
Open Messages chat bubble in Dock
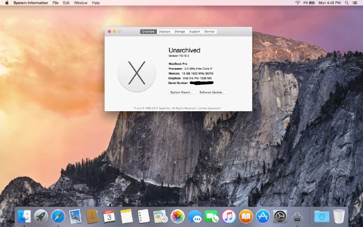point(195,217)
